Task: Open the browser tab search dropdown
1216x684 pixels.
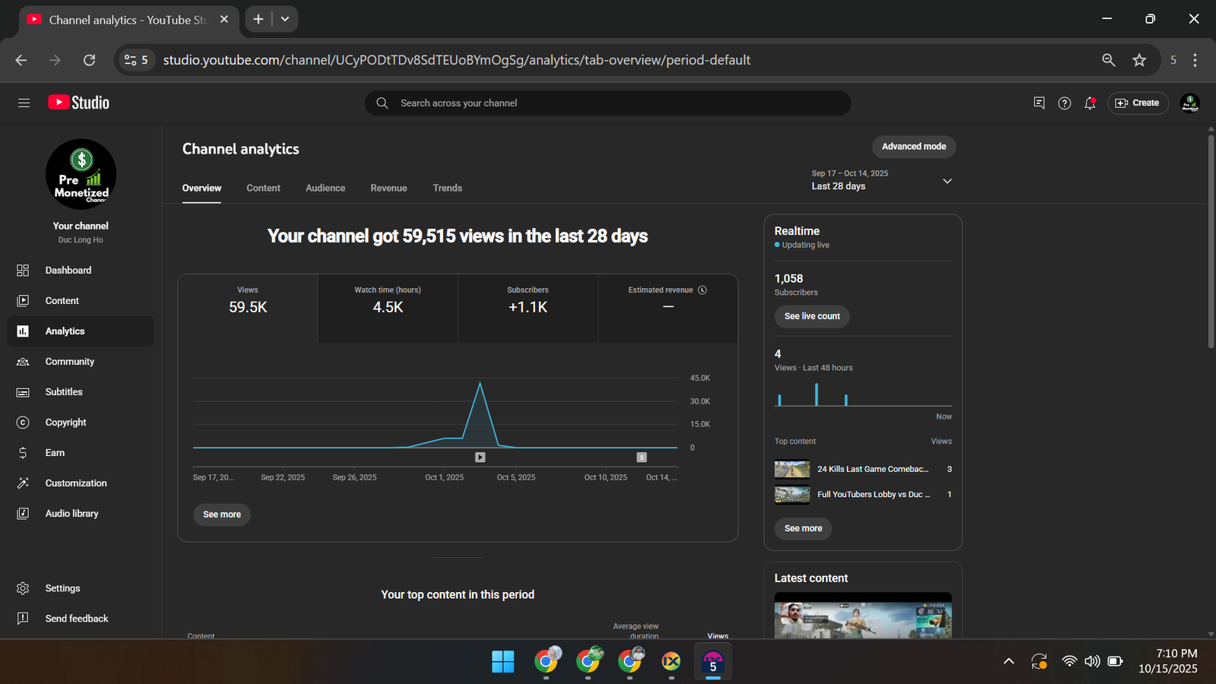Action: [285, 19]
